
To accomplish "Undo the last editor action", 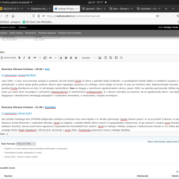I will point(50,58).
